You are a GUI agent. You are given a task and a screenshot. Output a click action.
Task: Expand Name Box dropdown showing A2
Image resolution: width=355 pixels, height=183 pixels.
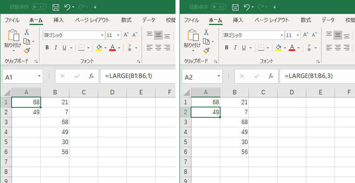tap(218, 76)
